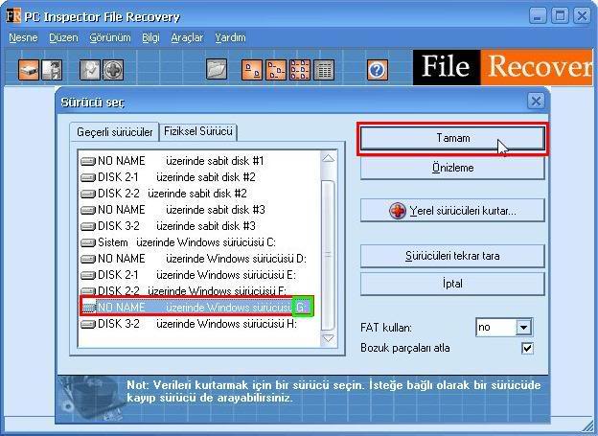Open the Yardım menu
This screenshot has height=436, width=598.
tap(230, 37)
